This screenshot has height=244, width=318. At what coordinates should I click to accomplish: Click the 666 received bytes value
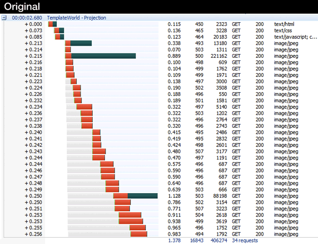coord(223,189)
